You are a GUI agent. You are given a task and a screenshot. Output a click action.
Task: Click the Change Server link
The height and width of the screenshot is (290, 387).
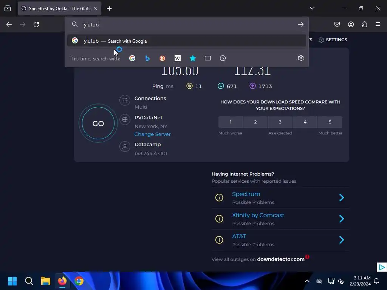click(x=153, y=134)
